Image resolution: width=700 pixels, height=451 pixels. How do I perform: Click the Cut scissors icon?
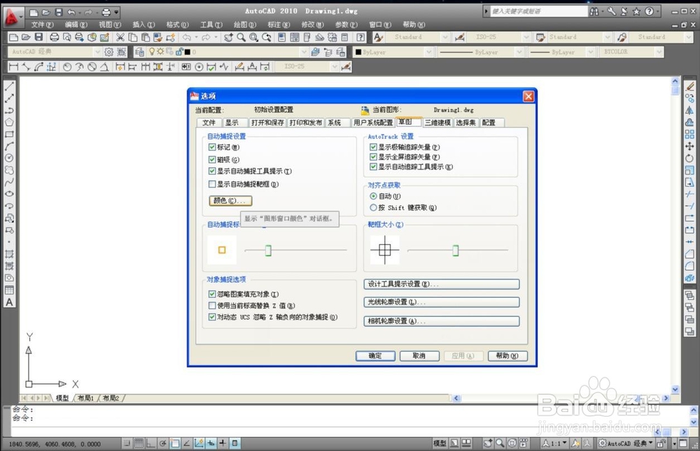(x=120, y=38)
